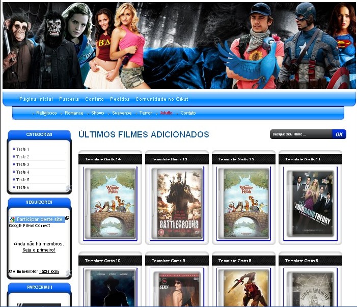The width and height of the screenshot is (357, 307).
Task: Click wrench edit icon in Seguidores widget
Action: (x=68, y=273)
